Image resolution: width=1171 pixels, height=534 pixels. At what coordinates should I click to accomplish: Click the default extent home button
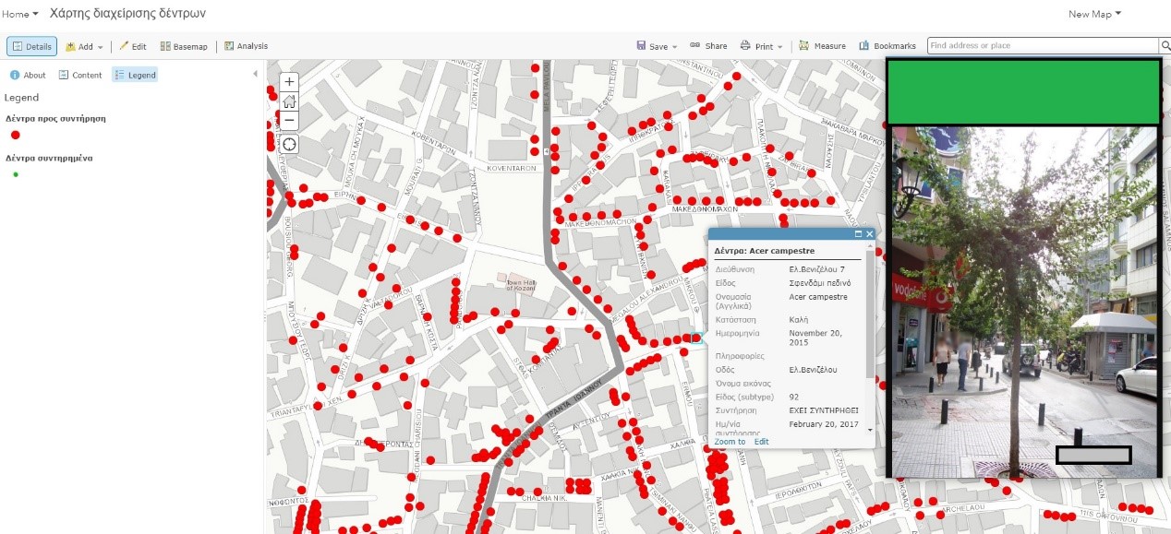pos(289,101)
